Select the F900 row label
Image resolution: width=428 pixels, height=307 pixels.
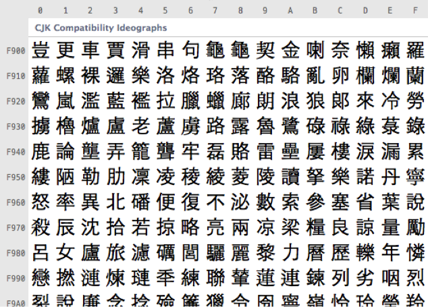[15, 51]
